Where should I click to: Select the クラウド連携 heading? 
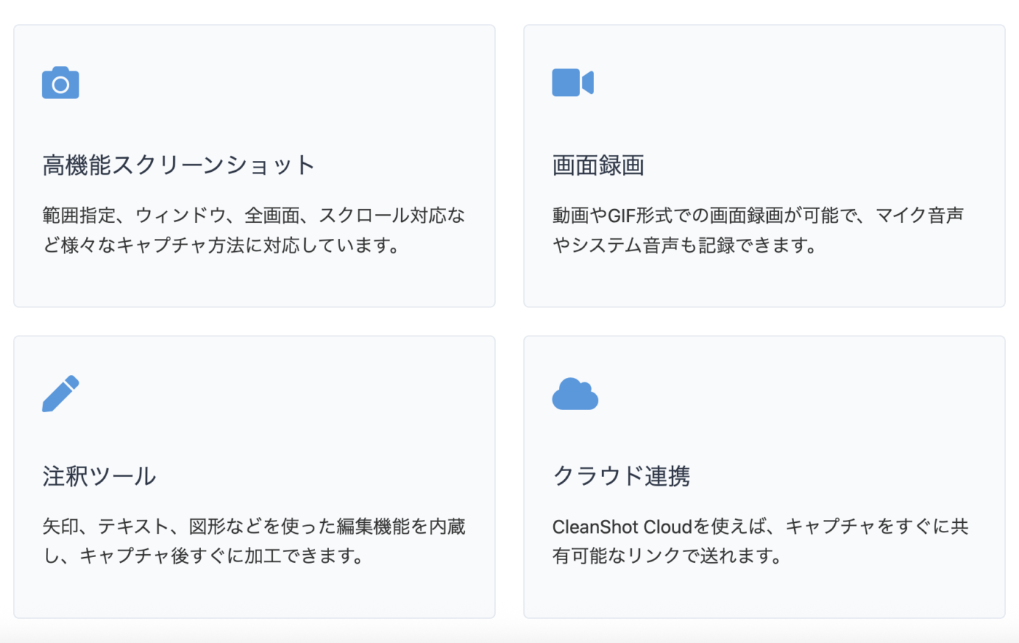pyautogui.click(x=622, y=476)
